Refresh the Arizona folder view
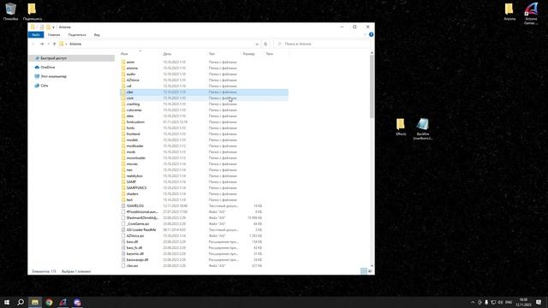548x308 pixels. pos(265,44)
